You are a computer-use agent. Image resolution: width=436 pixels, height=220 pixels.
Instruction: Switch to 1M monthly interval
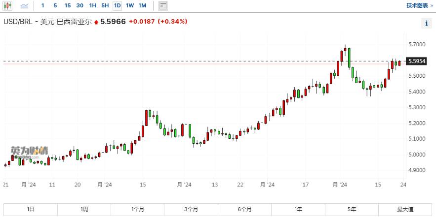point(142,6)
